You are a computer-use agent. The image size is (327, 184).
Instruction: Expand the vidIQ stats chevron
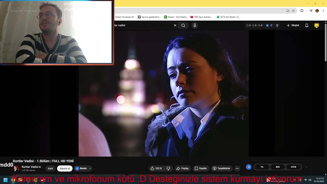point(307,167)
